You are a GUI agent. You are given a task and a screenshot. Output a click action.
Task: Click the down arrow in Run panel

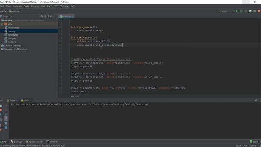pos(6,110)
